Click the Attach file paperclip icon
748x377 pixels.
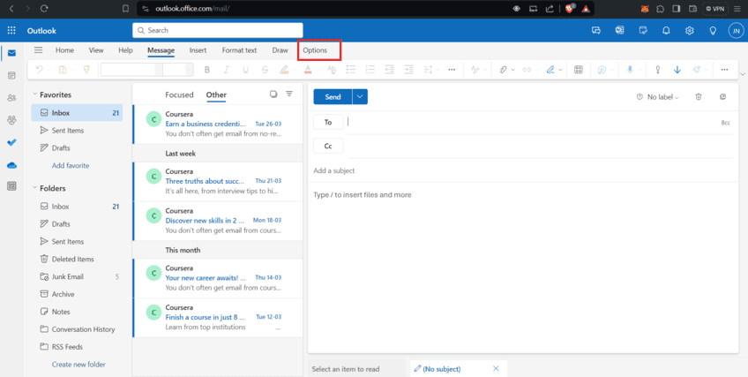tap(503, 70)
